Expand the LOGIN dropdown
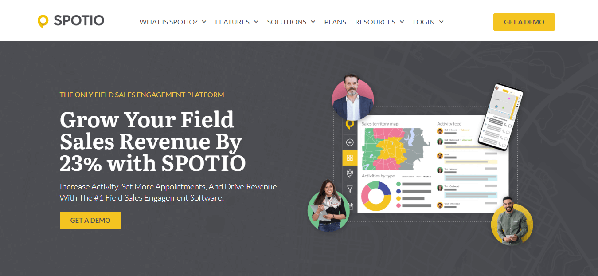598x276 pixels. click(x=428, y=22)
